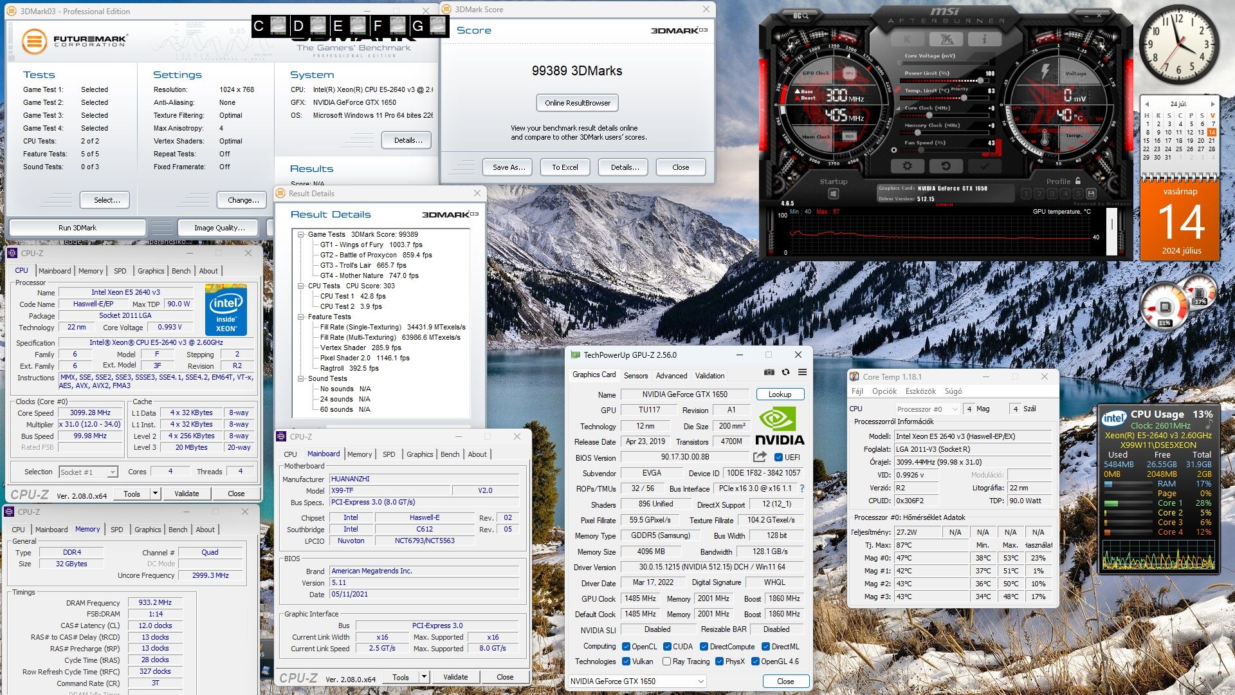1235x695 pixels.
Task: Collapse the Game Tests tree node
Action: [300, 234]
